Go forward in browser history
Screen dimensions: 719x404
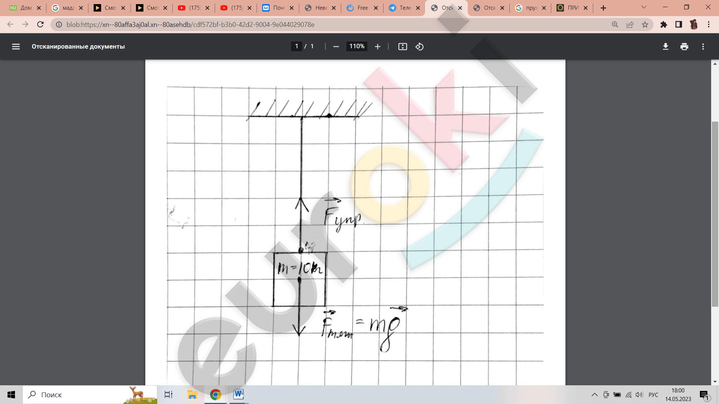coord(25,24)
